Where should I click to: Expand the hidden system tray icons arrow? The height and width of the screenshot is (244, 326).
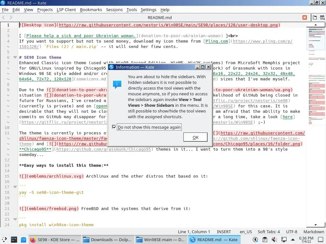click(293, 240)
